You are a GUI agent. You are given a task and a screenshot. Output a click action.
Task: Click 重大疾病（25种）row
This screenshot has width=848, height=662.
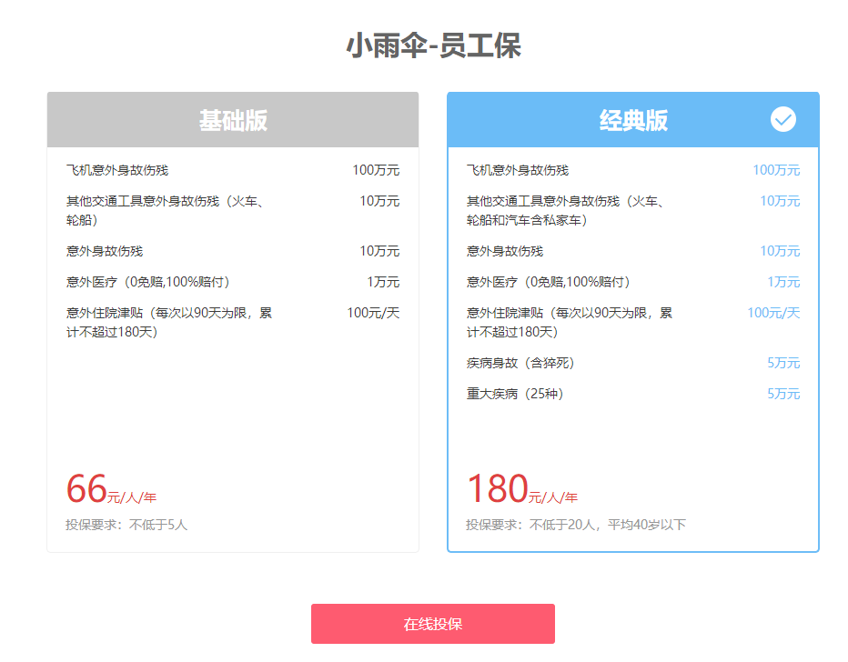633,394
